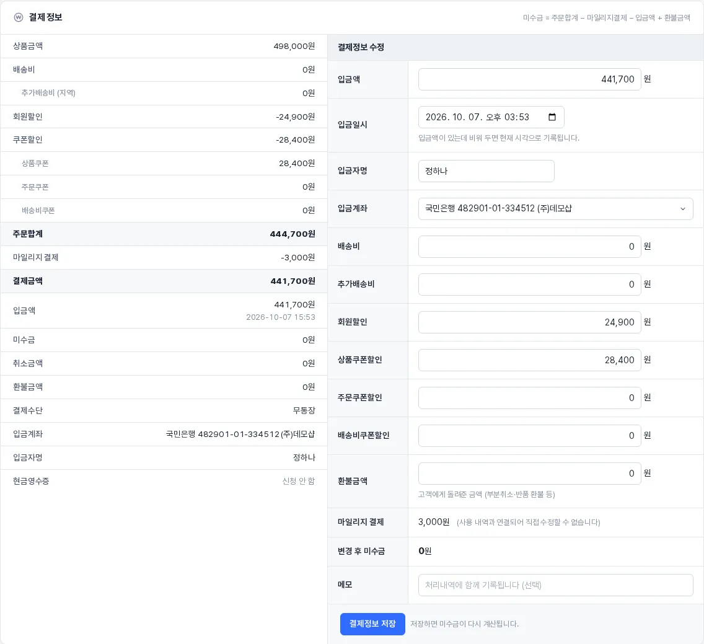Select the 3,000원 mileage amount in edit form

click(434, 522)
